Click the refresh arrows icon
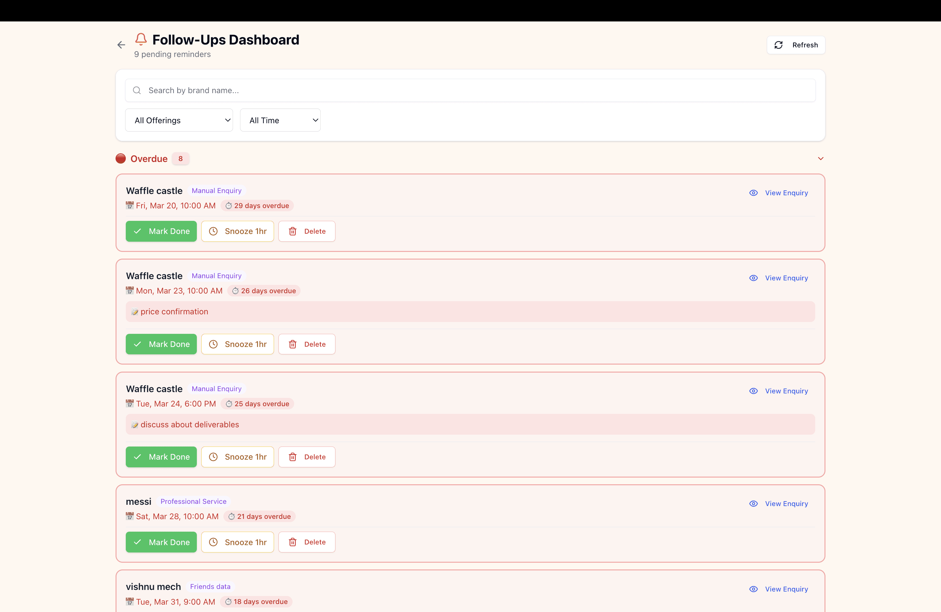The image size is (941, 612). (x=778, y=45)
